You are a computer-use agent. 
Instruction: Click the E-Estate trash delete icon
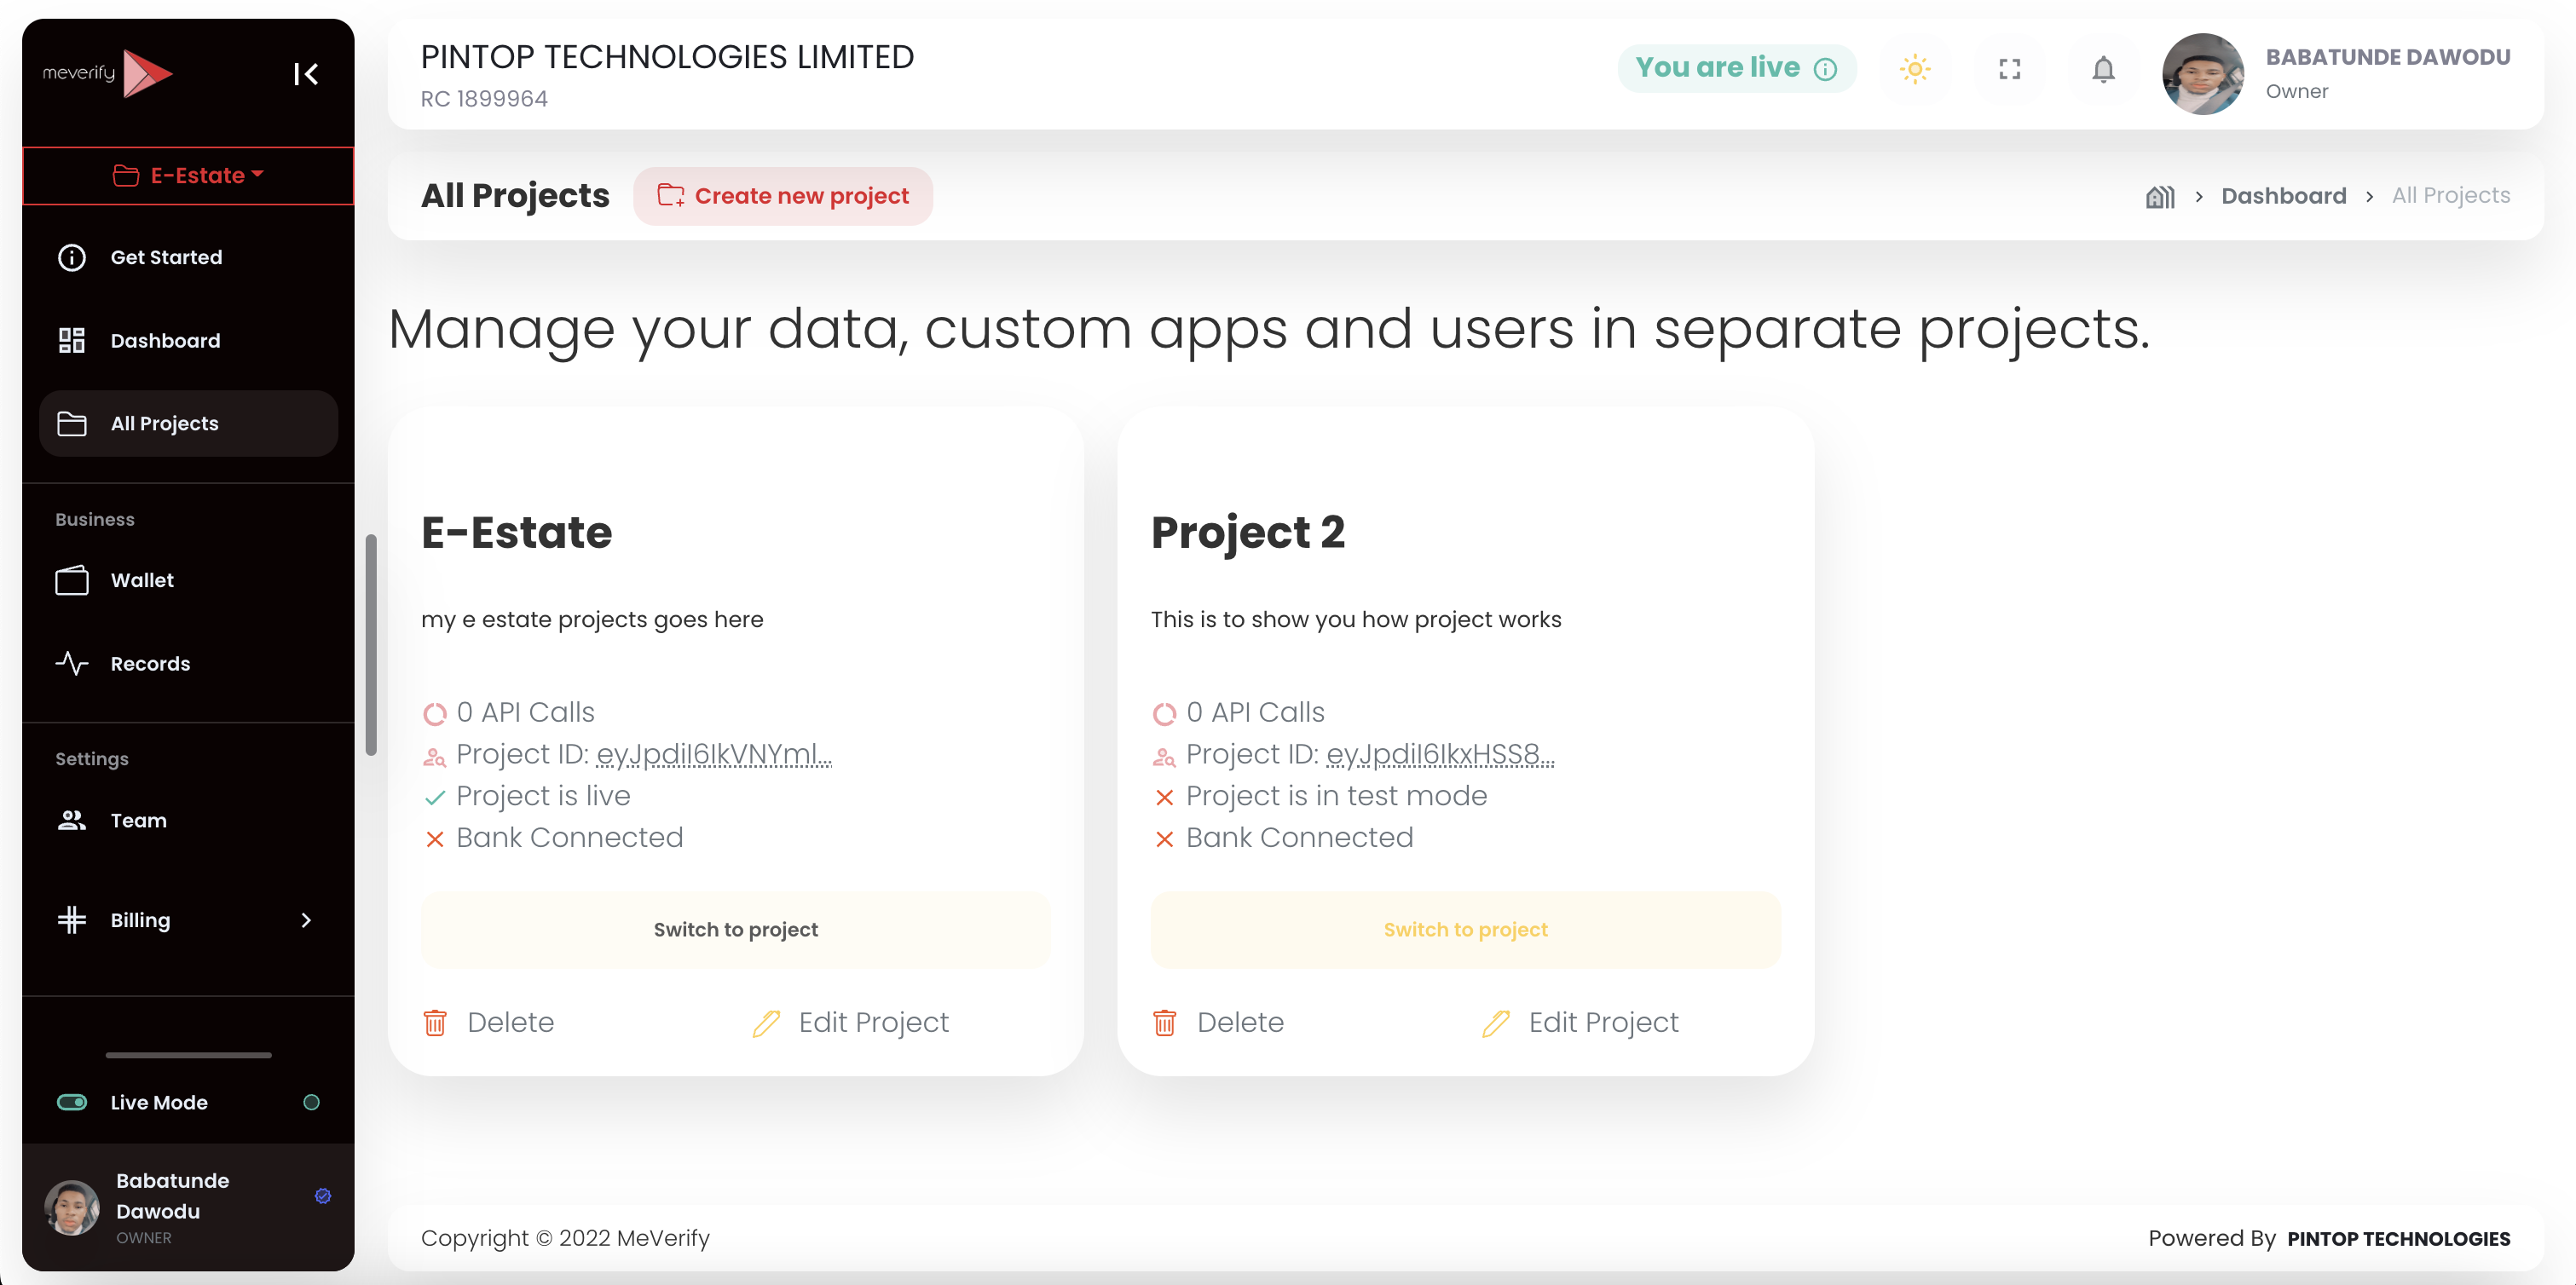pos(435,1022)
